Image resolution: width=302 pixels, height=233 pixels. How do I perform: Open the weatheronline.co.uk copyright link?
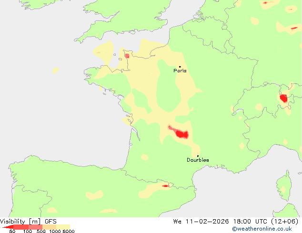[x=262, y=229]
